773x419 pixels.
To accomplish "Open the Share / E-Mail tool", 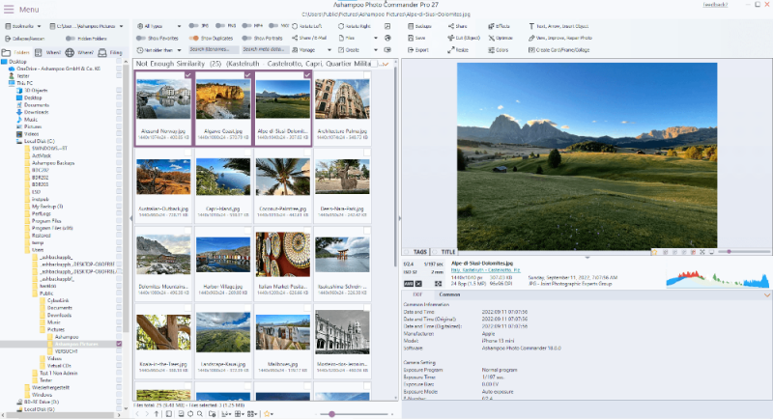I will [x=309, y=38].
